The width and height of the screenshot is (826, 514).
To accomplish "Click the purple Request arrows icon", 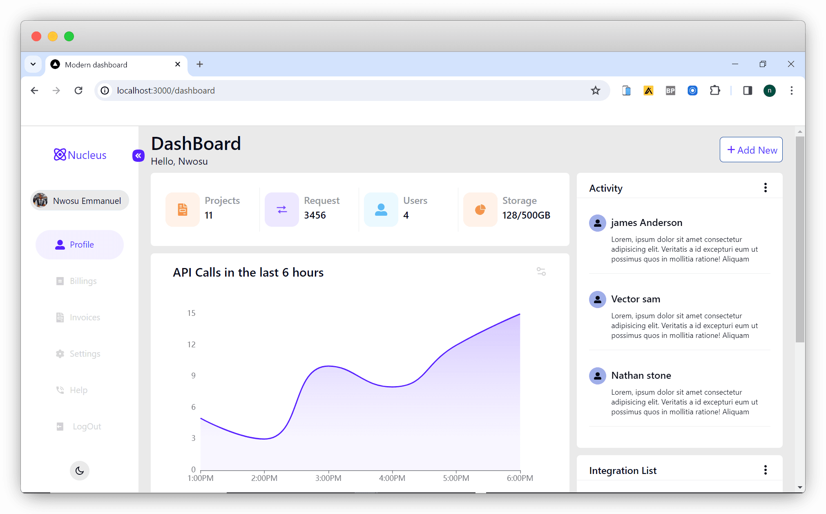I will [x=282, y=210].
